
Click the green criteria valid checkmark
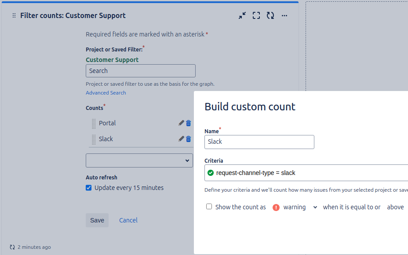click(211, 173)
